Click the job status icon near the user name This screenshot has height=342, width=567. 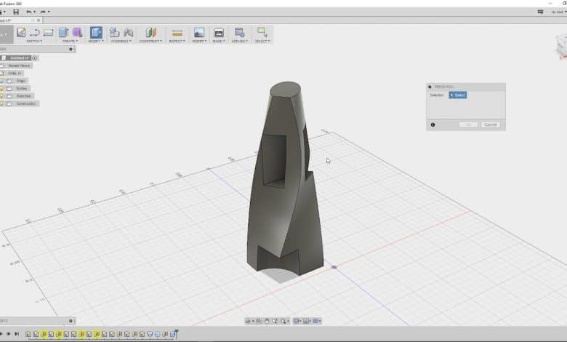540,12
